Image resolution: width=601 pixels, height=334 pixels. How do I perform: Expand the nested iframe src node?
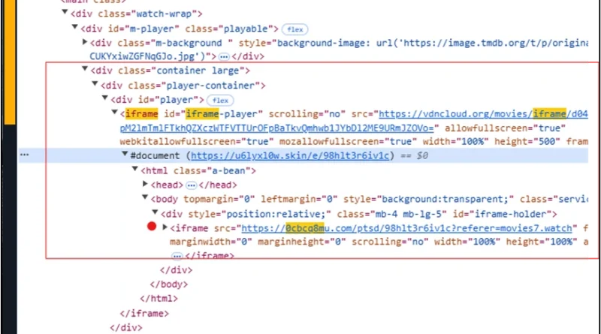coord(165,227)
